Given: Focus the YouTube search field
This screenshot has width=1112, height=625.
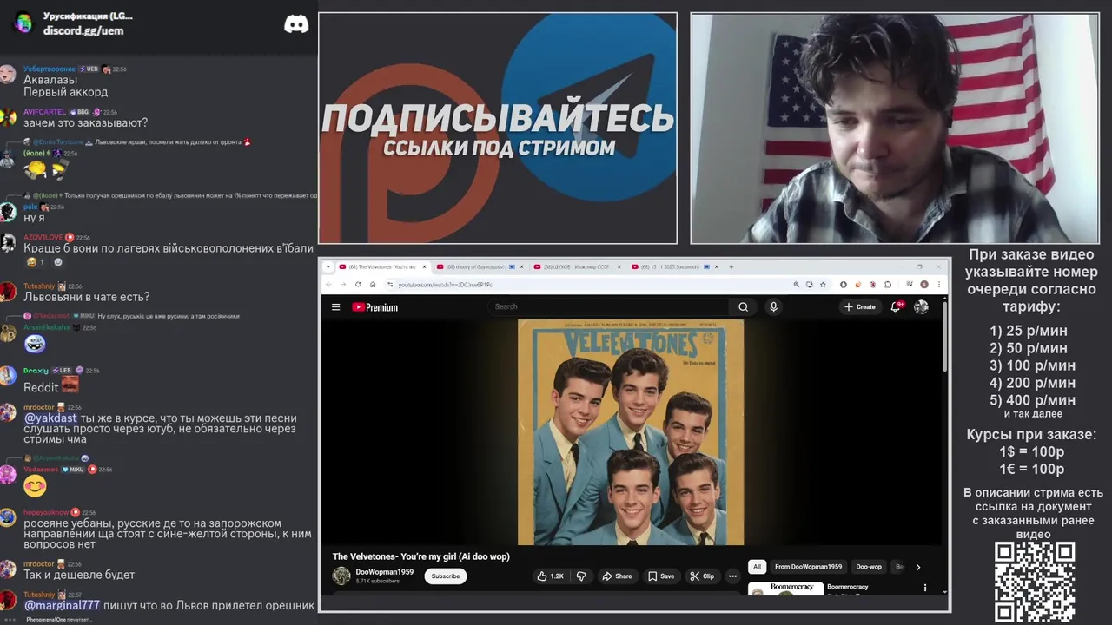Looking at the screenshot, I should (608, 306).
